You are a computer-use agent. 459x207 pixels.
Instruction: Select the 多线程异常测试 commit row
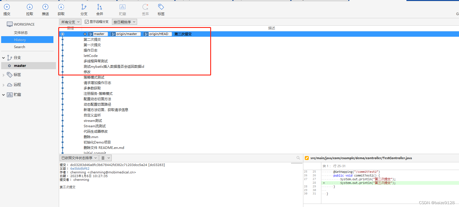click(x=259, y=61)
